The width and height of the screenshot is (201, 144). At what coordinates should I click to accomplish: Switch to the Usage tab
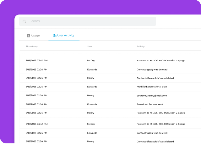point(33,36)
